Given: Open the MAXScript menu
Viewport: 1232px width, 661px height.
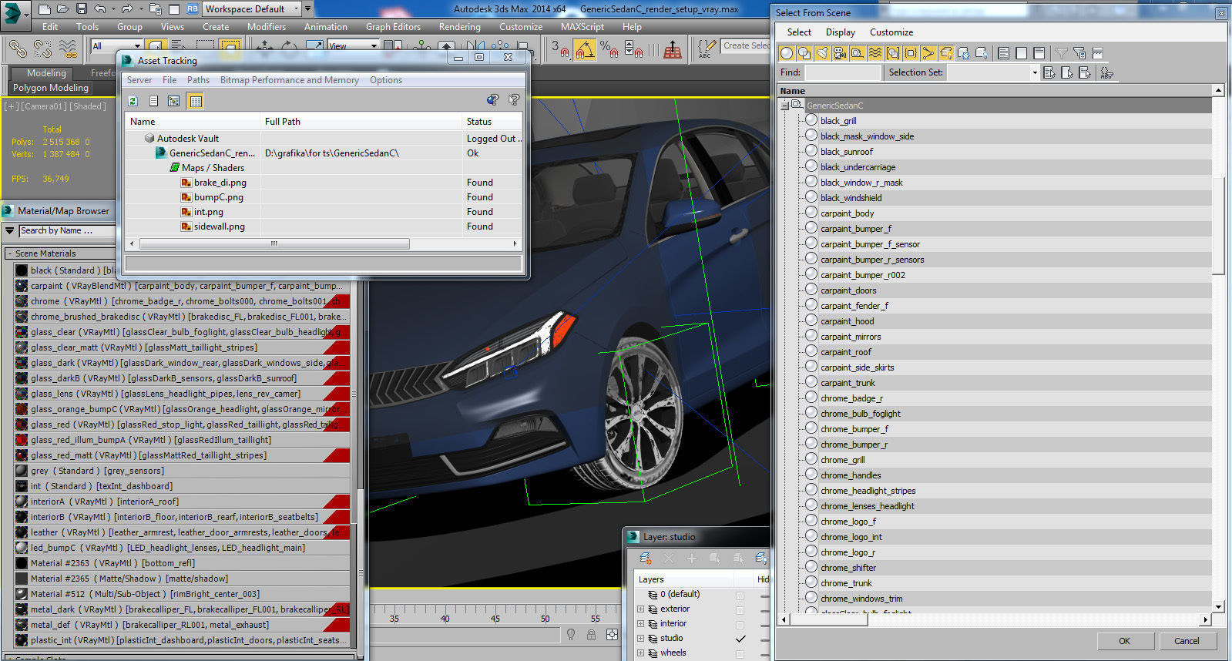Looking at the screenshot, I should pos(582,27).
